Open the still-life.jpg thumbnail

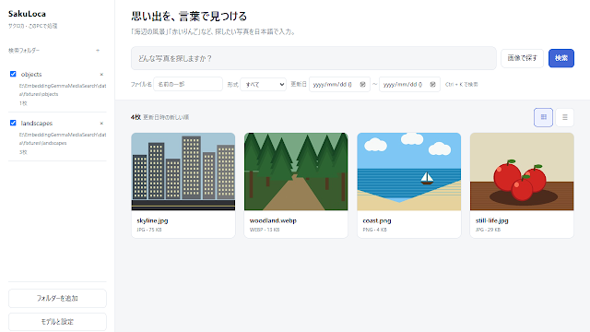(522, 172)
